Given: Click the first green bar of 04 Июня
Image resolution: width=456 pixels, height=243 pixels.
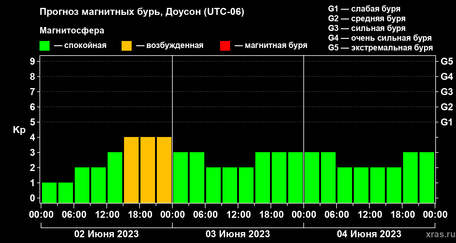Looking at the screenshot, I should coord(312,177).
